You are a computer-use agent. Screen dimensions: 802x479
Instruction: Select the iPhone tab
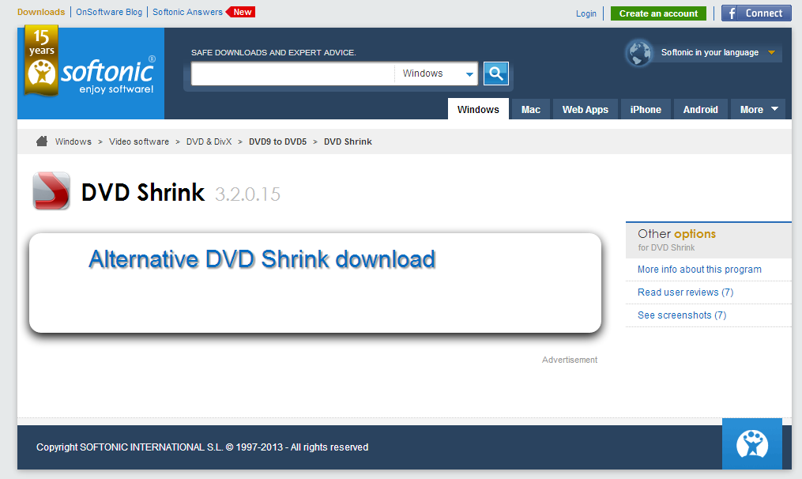click(646, 110)
